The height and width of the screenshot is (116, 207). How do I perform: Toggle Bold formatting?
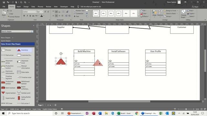coord(24,16)
